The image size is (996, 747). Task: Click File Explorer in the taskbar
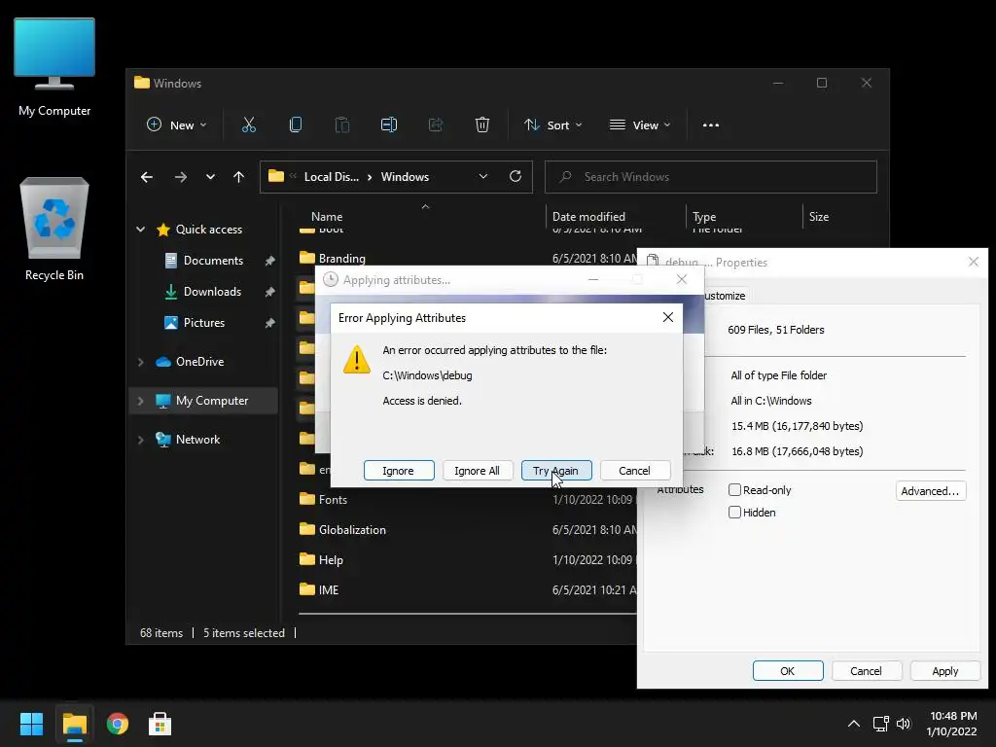coord(75,724)
